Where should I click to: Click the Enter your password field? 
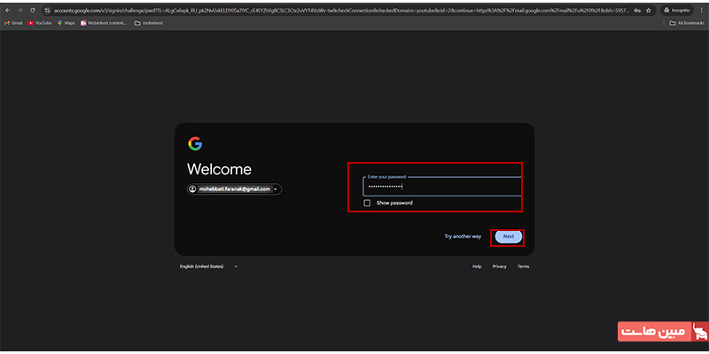click(x=441, y=186)
